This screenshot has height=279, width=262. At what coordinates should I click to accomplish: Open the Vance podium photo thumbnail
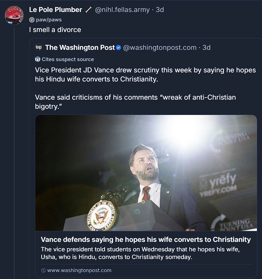(146, 173)
